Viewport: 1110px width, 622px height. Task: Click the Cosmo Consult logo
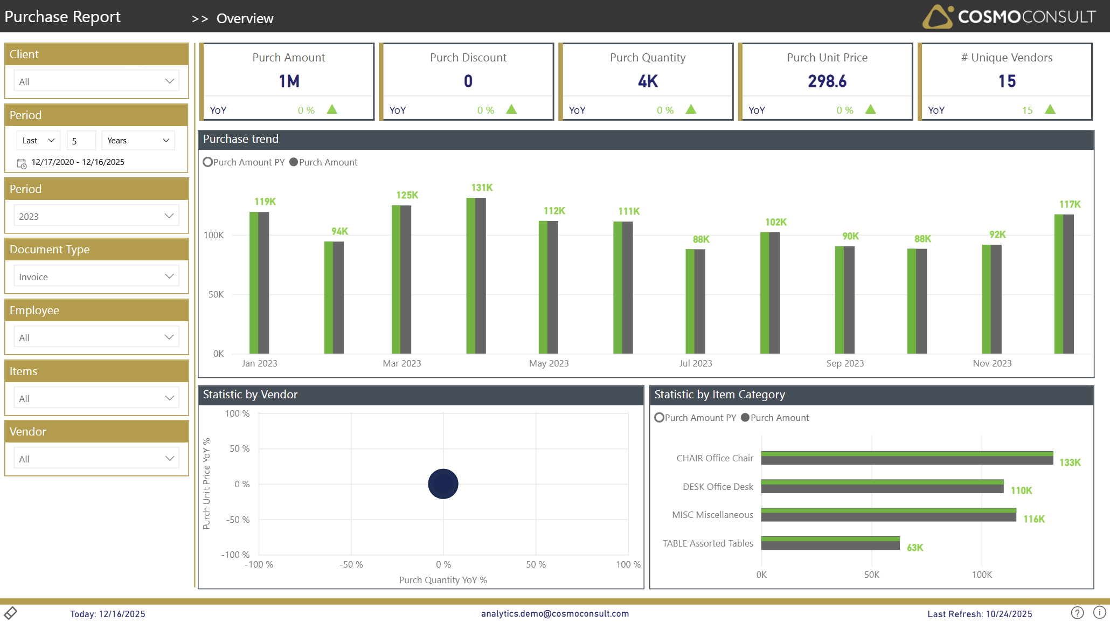tap(1007, 17)
